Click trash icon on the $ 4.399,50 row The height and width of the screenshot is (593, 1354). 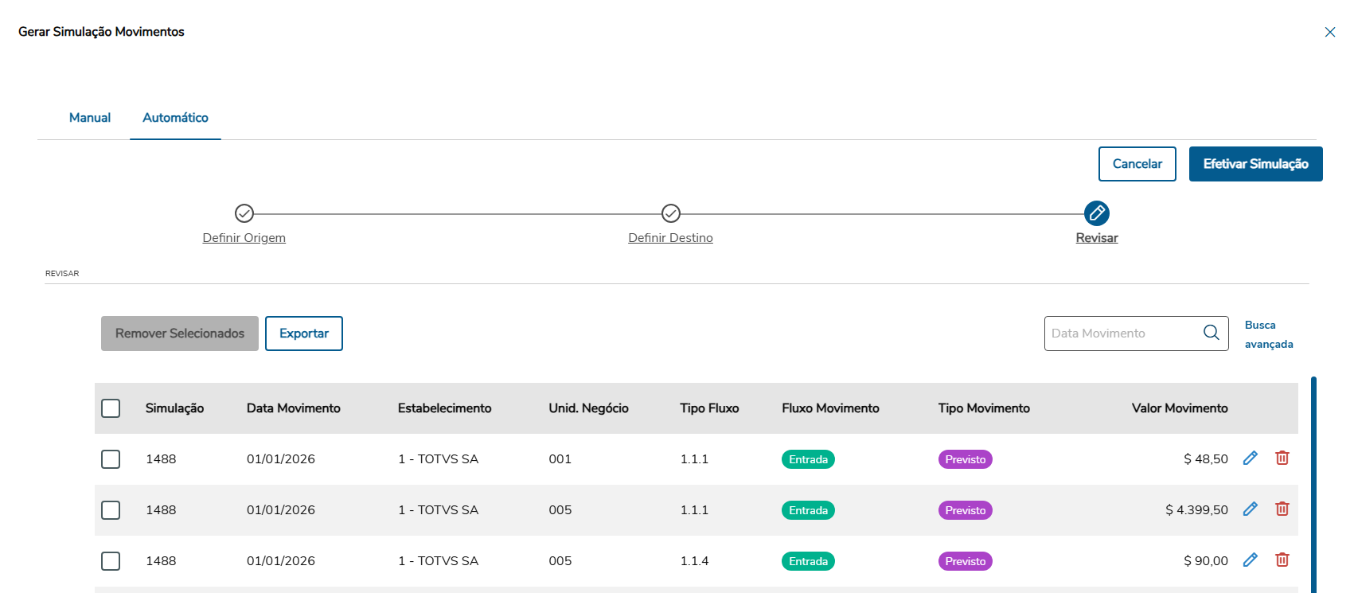click(x=1282, y=509)
